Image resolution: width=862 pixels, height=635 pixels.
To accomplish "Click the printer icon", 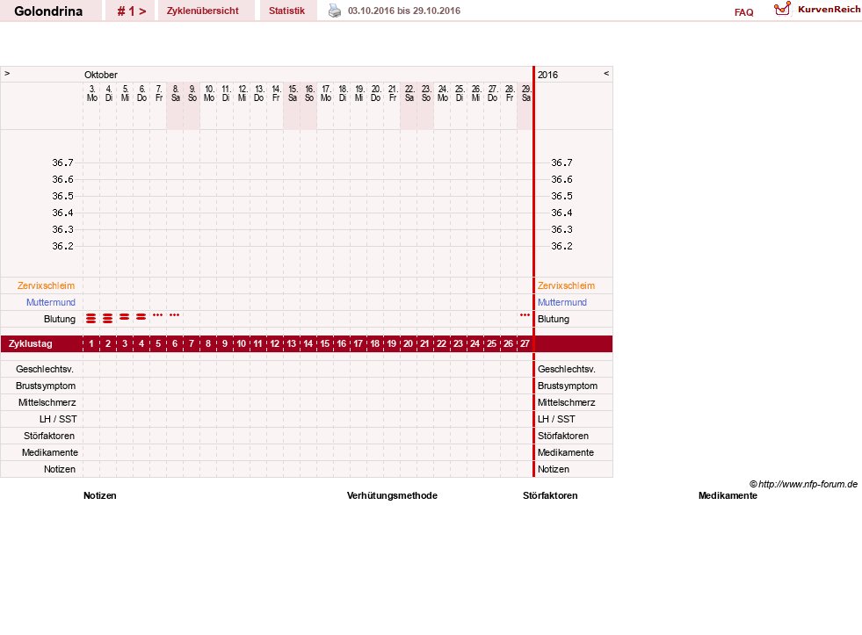I will [334, 11].
